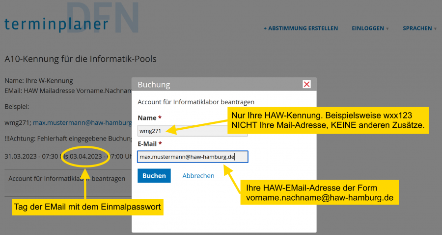Open + Abstimmung erstellen menu item
Screen dimensions: 442x235
301,28
